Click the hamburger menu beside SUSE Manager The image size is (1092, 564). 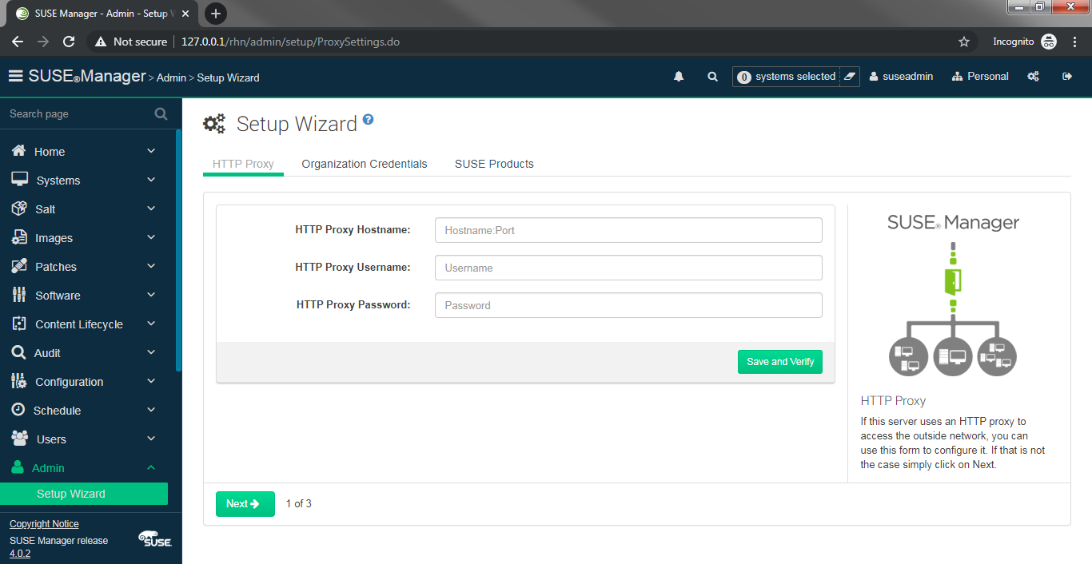(x=15, y=76)
